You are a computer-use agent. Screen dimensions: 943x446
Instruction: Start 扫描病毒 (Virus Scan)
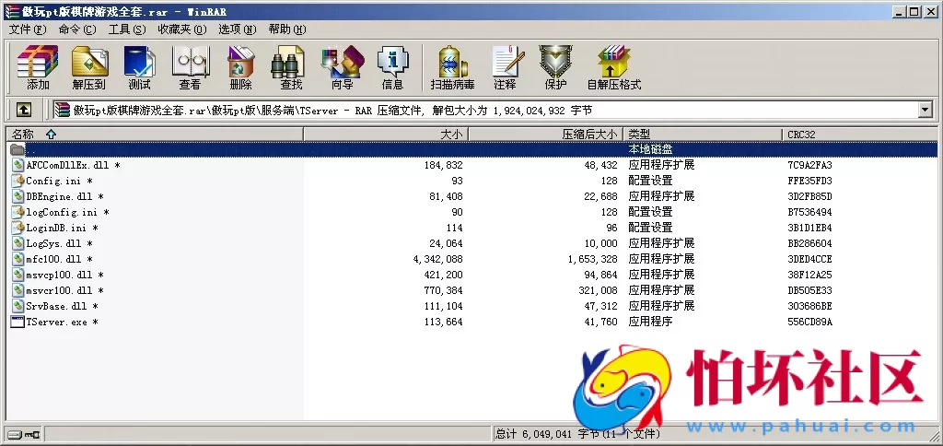click(452, 66)
